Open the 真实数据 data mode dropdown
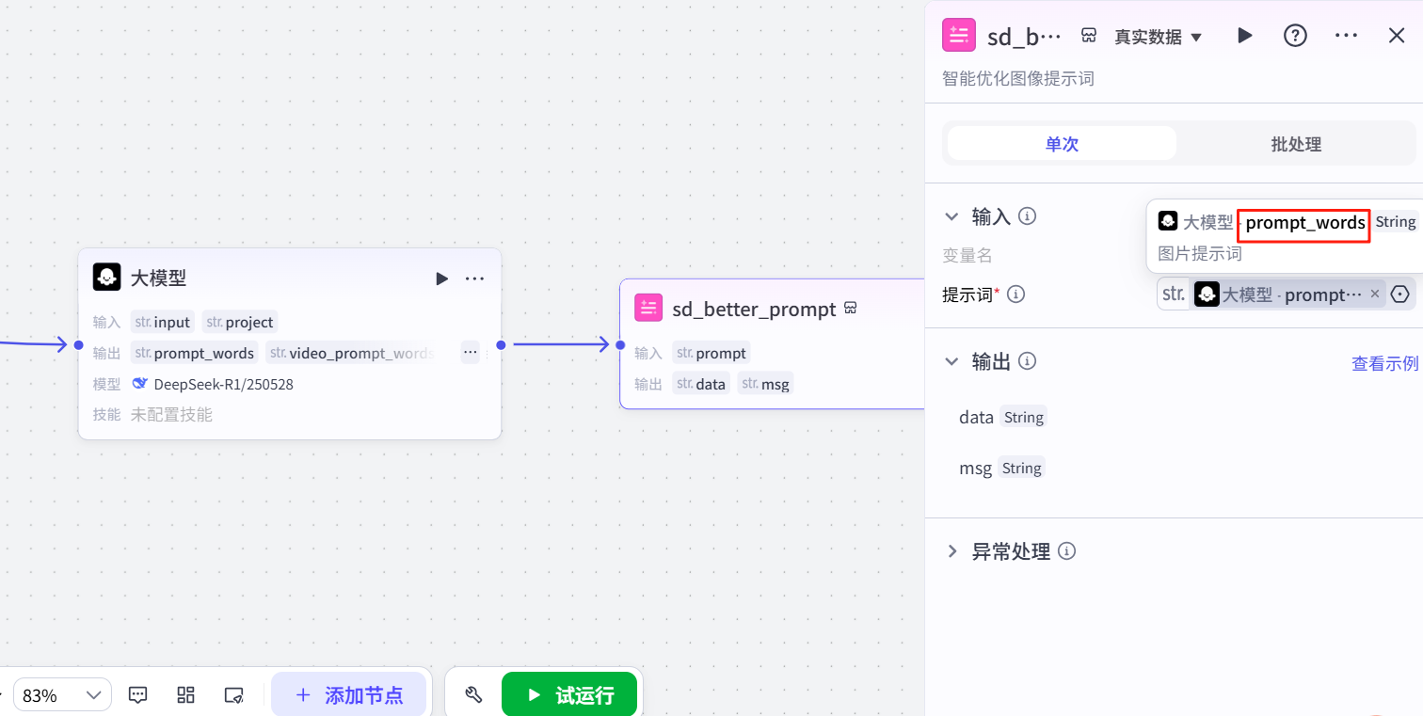Screen dimensions: 1423x716 coord(1159,37)
